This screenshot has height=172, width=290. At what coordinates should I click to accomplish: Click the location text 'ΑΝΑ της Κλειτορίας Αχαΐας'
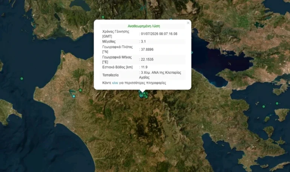tap(160, 75)
